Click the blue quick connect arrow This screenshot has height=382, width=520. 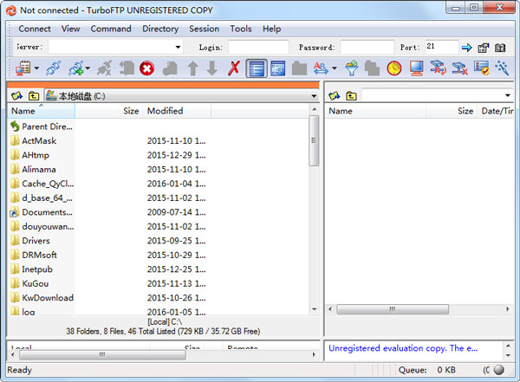coord(466,48)
